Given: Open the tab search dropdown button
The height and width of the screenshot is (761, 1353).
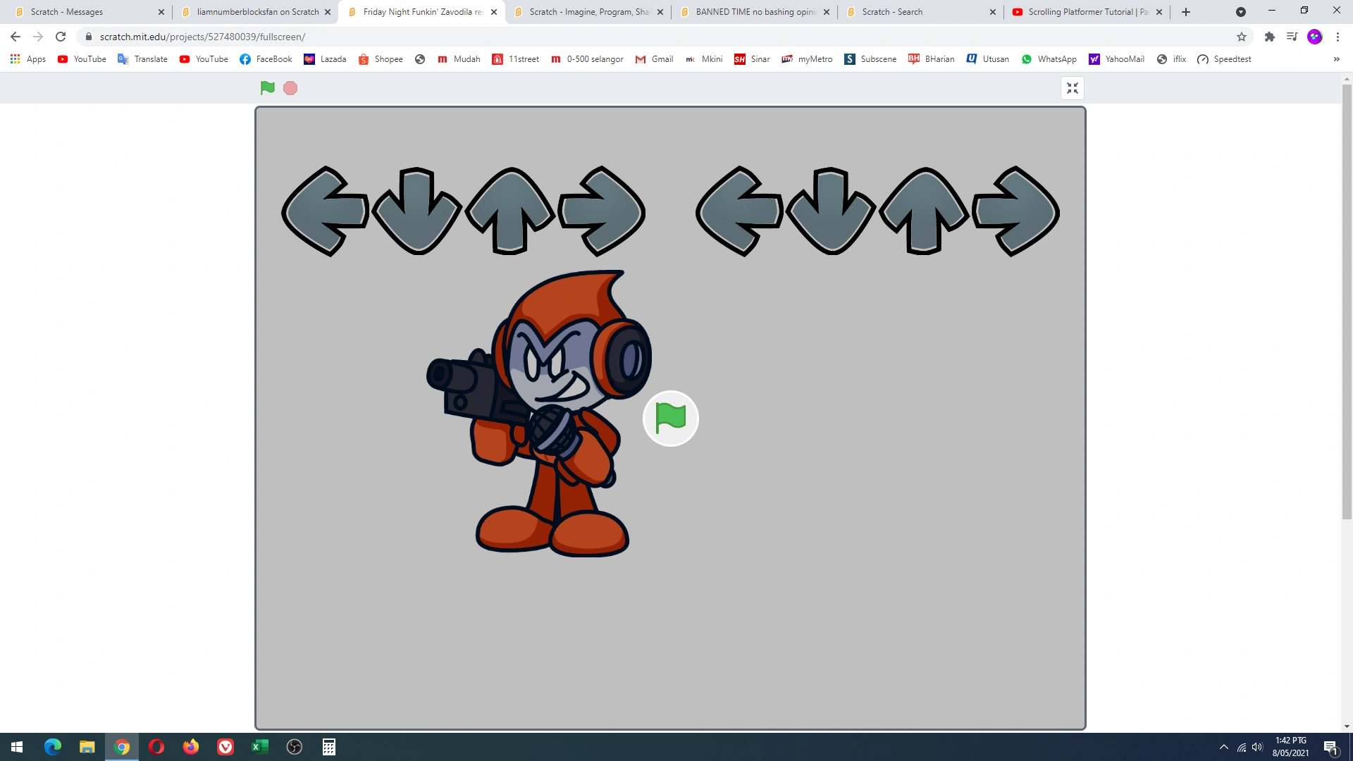Looking at the screenshot, I should pyautogui.click(x=1240, y=12).
